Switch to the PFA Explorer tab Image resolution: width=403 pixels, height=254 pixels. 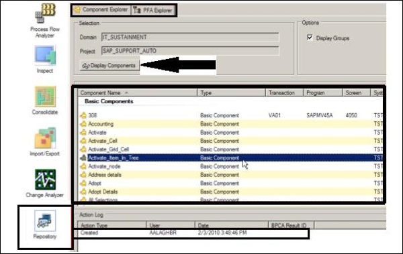pyautogui.click(x=153, y=10)
